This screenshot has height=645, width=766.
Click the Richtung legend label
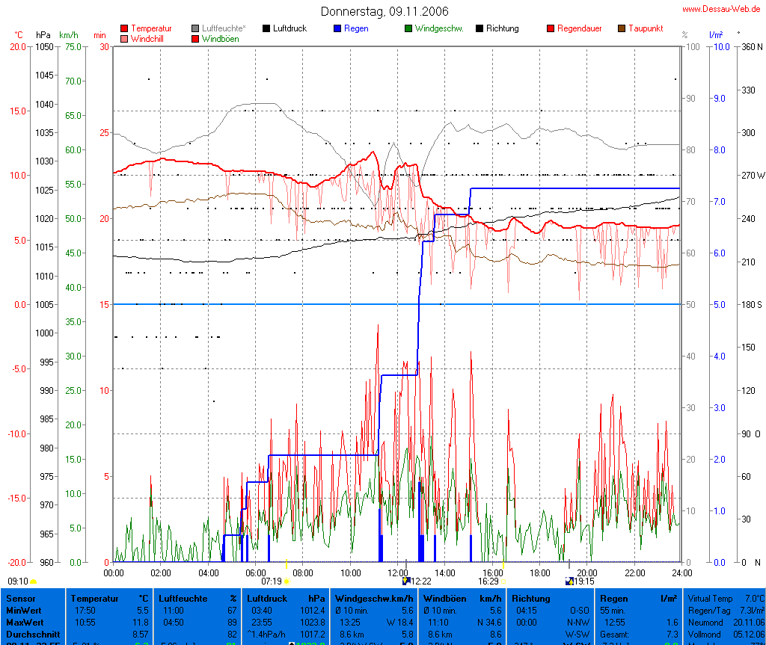click(502, 28)
